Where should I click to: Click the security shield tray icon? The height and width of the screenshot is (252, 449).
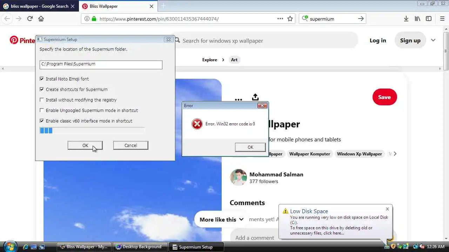click(393, 247)
